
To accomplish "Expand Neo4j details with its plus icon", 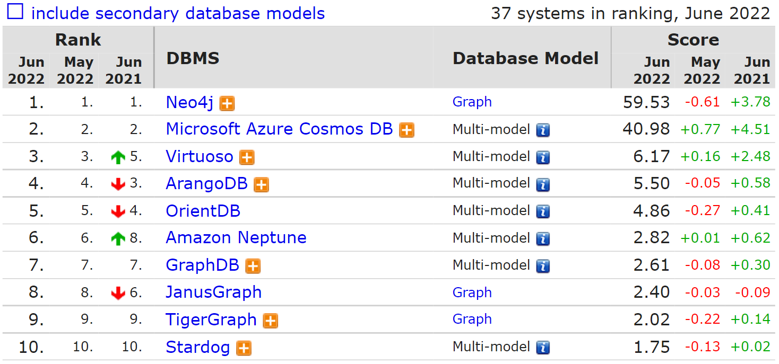I will (x=227, y=103).
